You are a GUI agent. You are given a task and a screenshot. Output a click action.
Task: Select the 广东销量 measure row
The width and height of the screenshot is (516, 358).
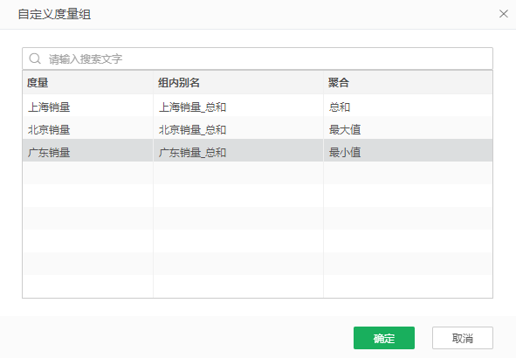258,152
